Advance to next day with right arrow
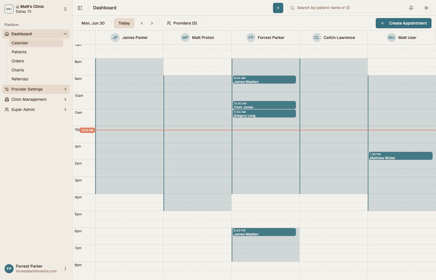The height and width of the screenshot is (280, 436). (x=152, y=23)
